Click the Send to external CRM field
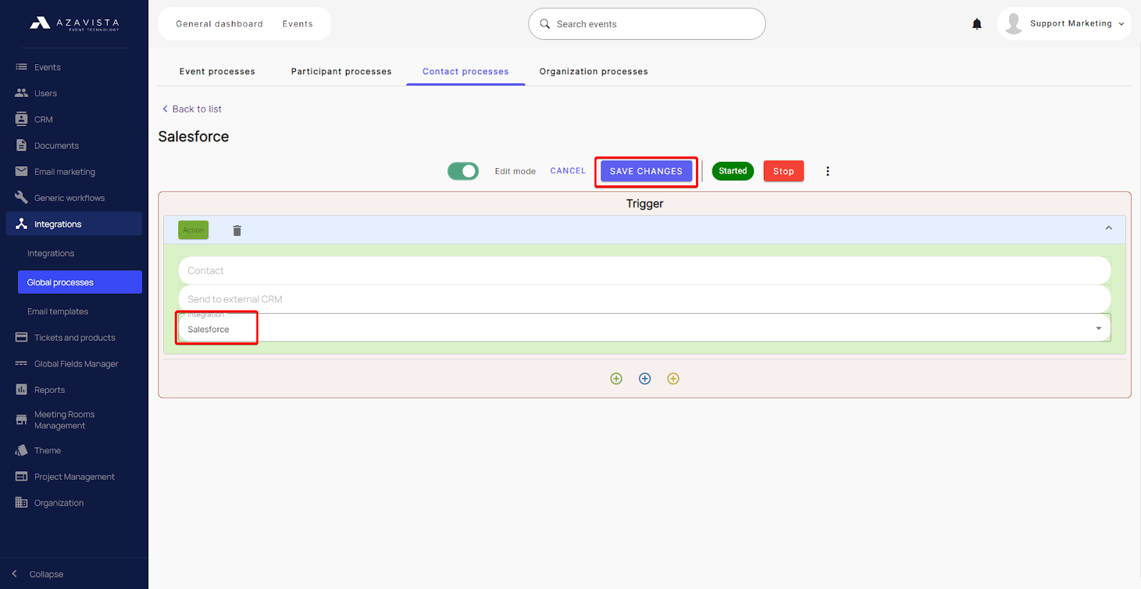The width and height of the screenshot is (1141, 589). point(644,299)
